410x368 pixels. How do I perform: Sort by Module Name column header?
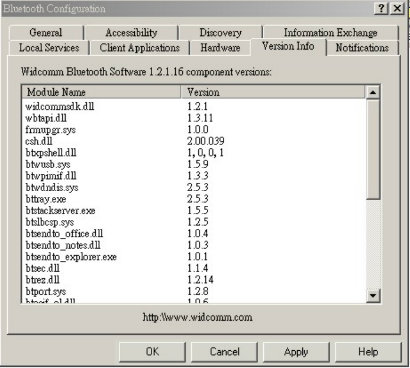(x=101, y=92)
